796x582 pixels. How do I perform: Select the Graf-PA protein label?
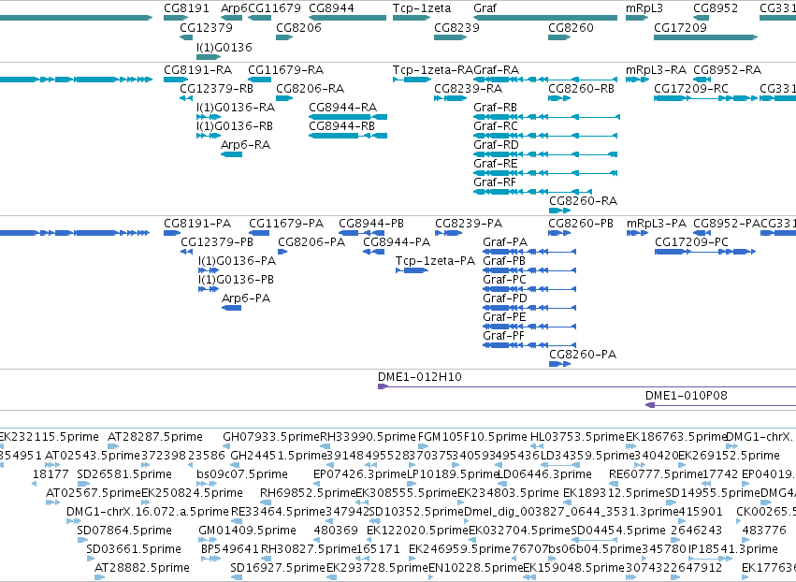click(504, 241)
